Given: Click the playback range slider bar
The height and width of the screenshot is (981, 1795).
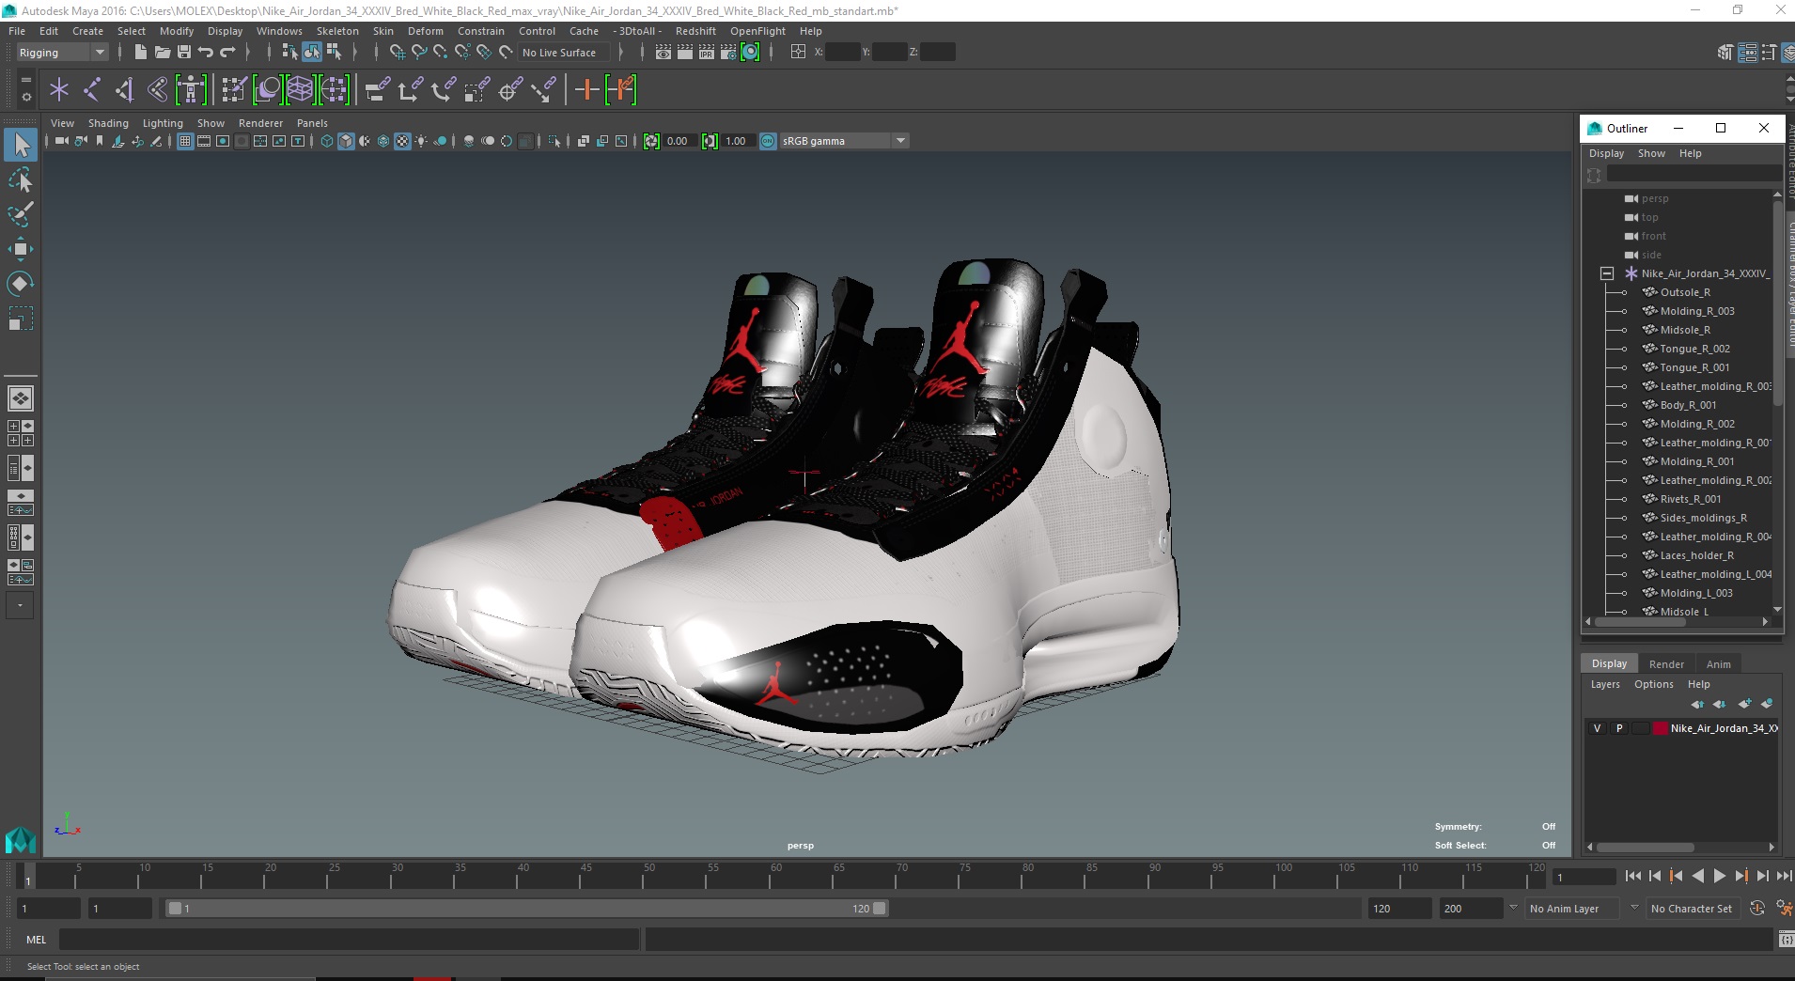Looking at the screenshot, I should tap(526, 909).
